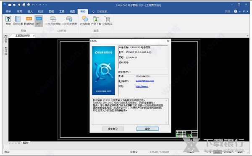The width and height of the screenshot is (252, 156).
Task: Click the Print quick access icon
Action: pos(29,5)
